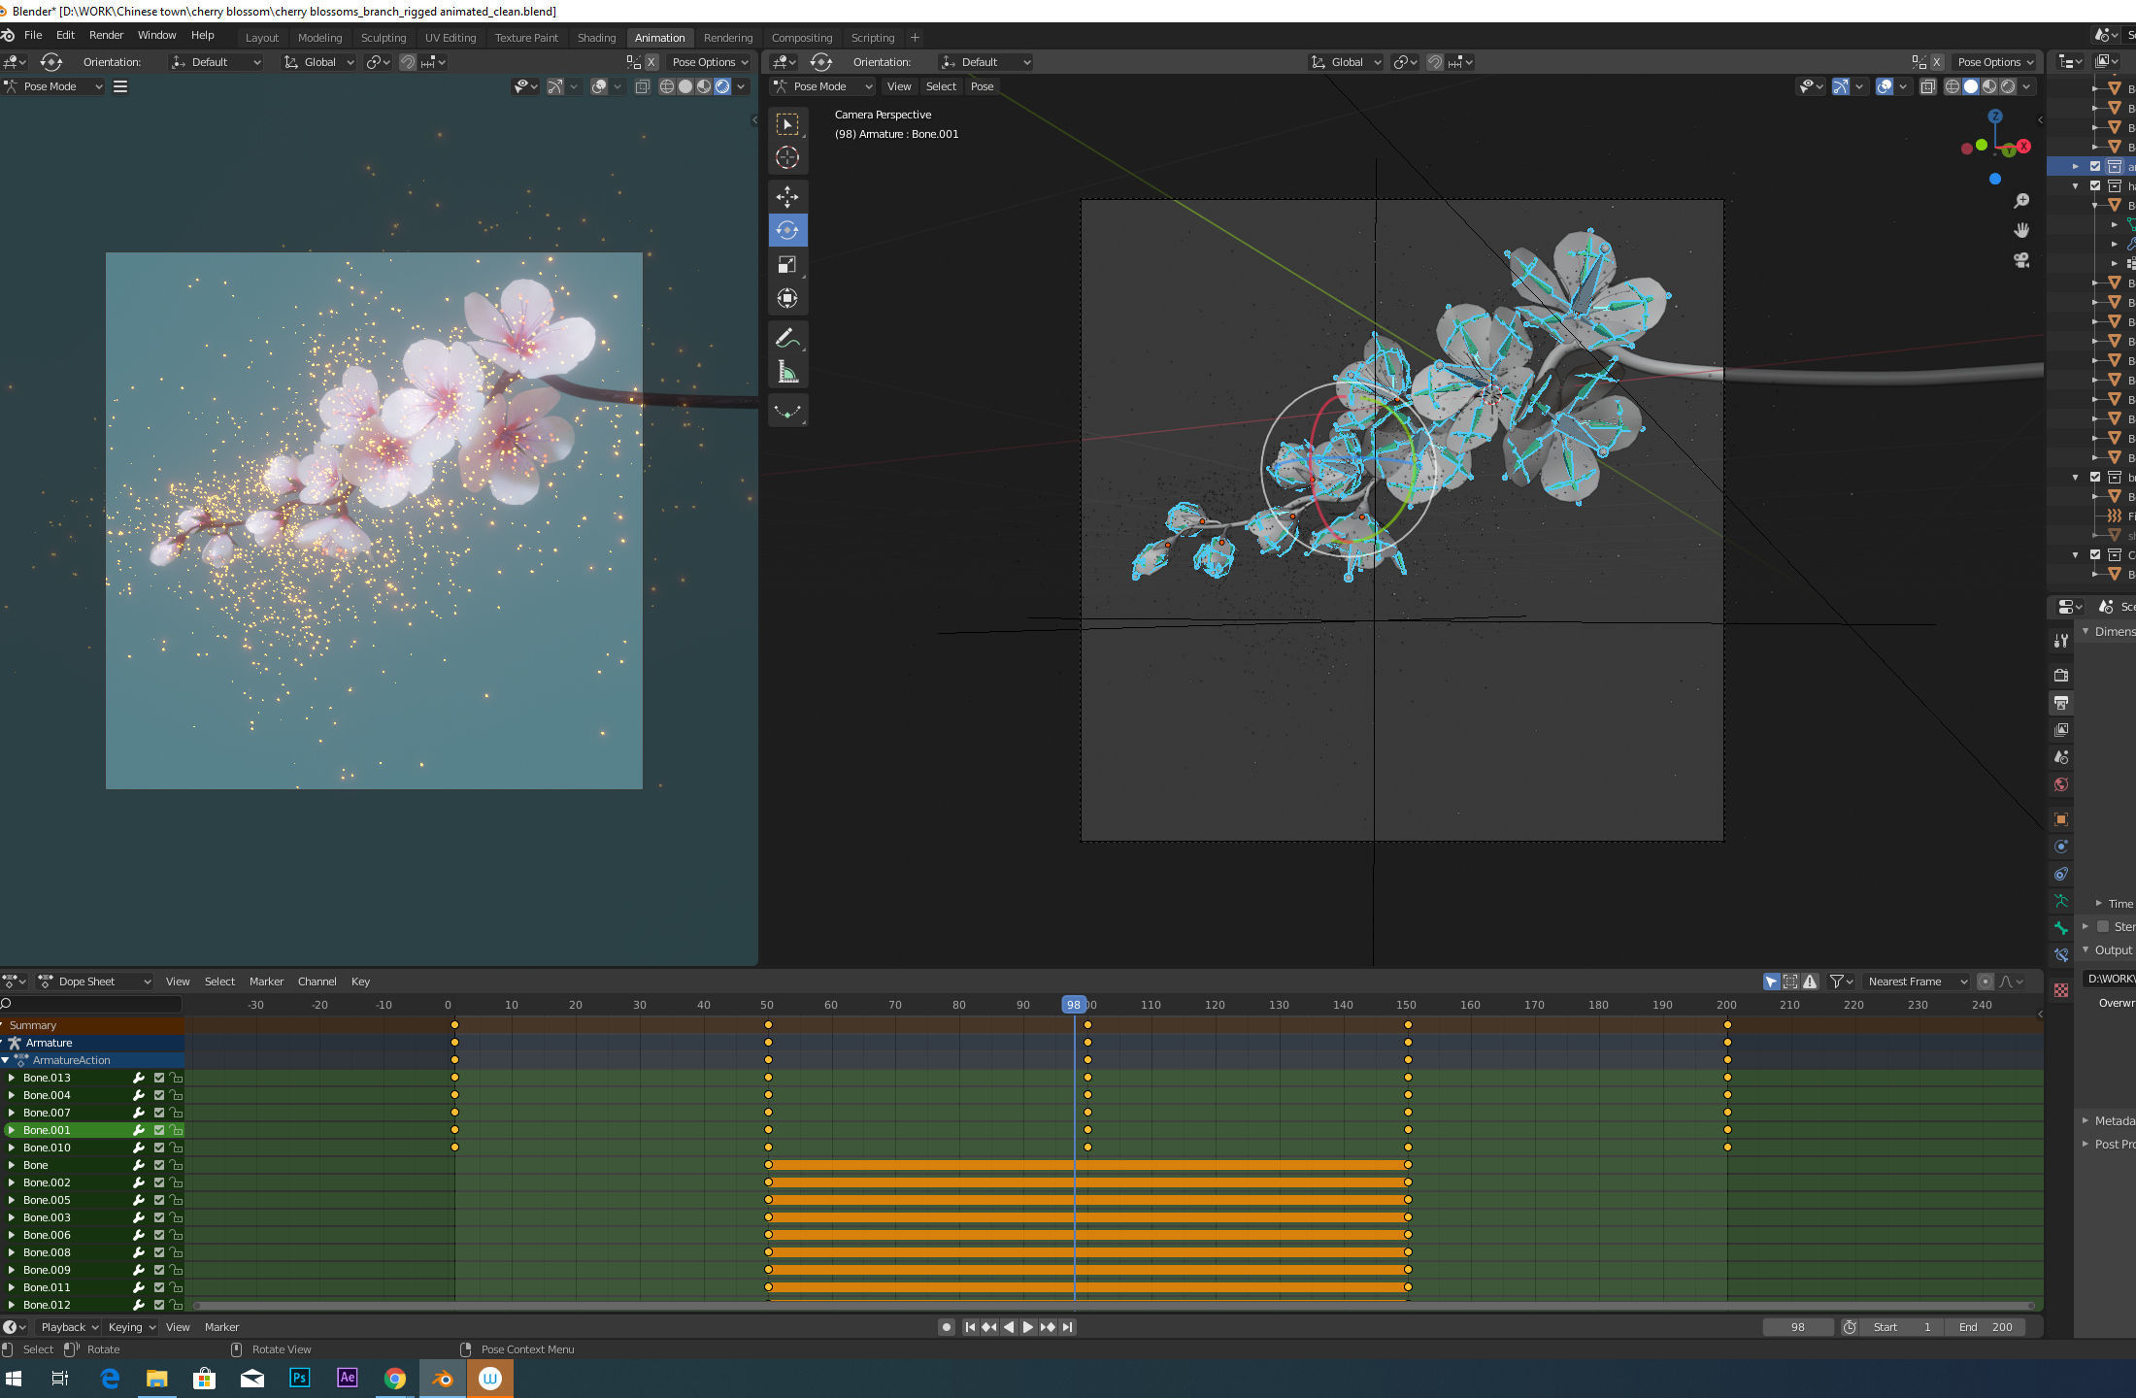Expand the Bone.013 channel
Screen dimensions: 2136x1398
click(x=12, y=1078)
